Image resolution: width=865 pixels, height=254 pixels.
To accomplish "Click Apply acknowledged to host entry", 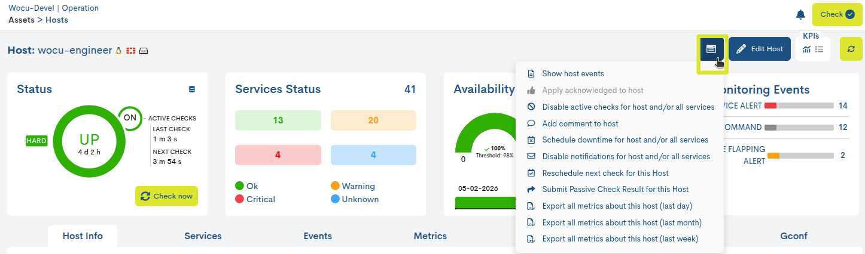I will click(593, 91).
